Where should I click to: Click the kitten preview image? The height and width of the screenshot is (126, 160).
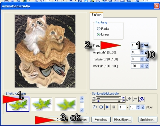pyautogui.click(x=45, y=51)
